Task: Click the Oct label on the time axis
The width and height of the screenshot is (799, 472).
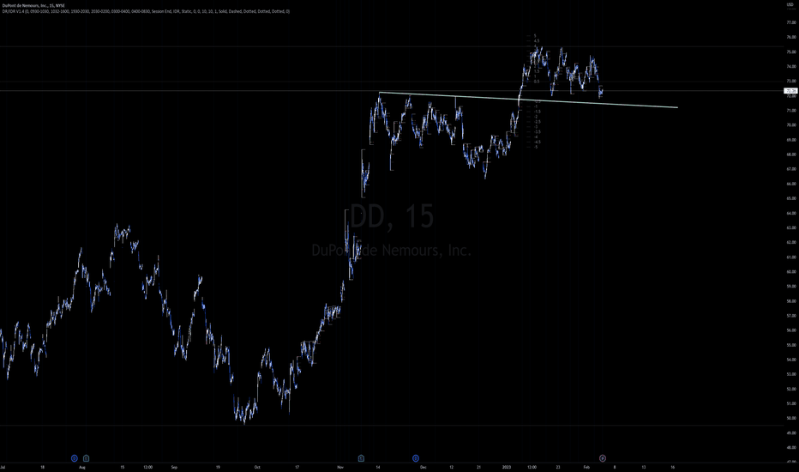Action: pos(257,467)
